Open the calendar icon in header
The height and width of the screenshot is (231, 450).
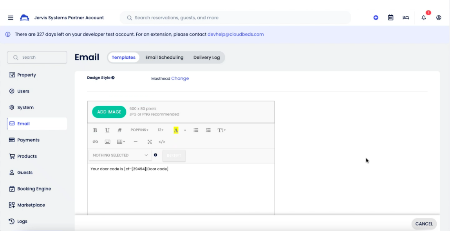390,18
